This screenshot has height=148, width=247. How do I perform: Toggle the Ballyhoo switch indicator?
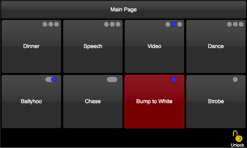51,79
